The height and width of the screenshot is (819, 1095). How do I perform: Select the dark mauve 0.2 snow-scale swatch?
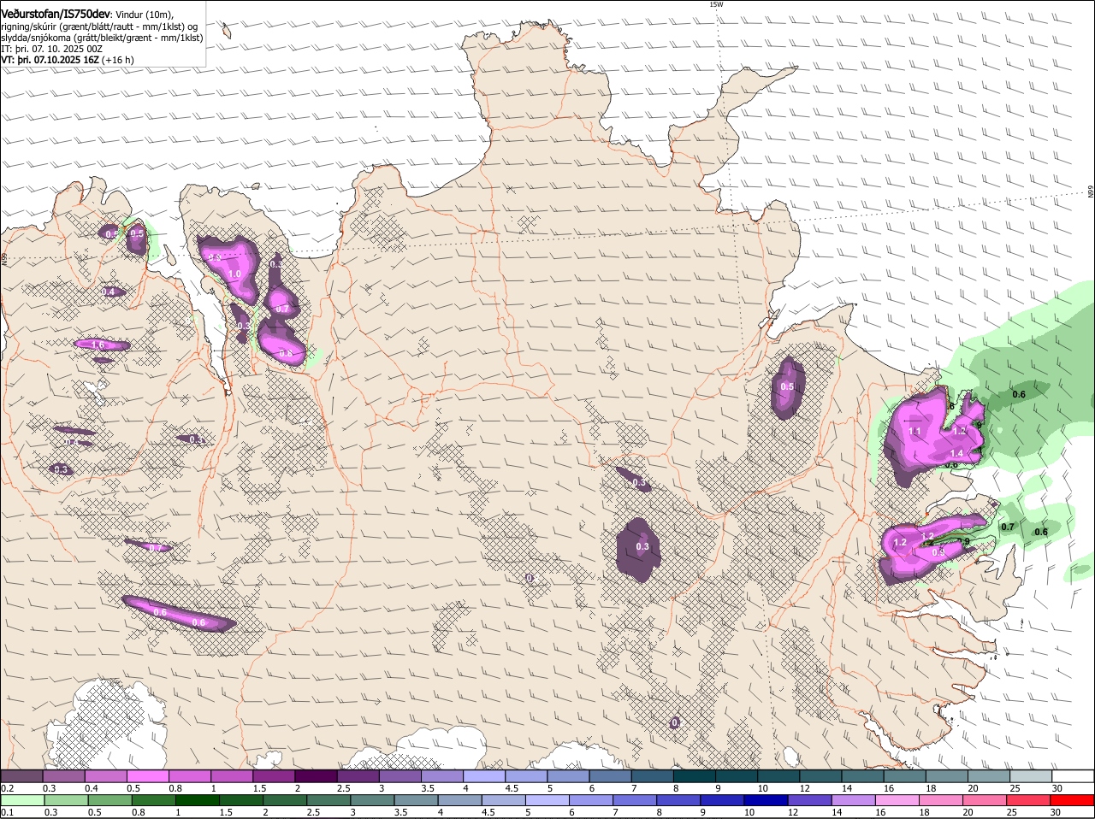click(21, 775)
